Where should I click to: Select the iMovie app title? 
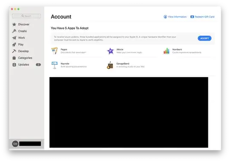tap(120, 49)
